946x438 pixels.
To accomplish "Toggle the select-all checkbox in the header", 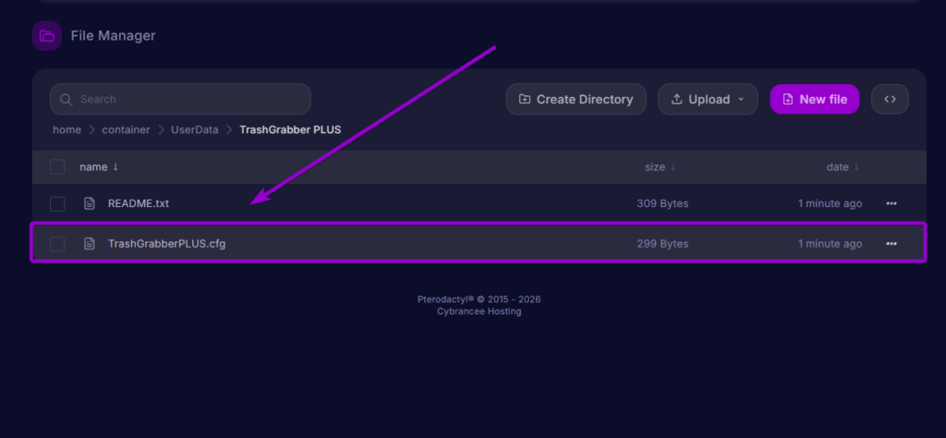I will (x=57, y=167).
